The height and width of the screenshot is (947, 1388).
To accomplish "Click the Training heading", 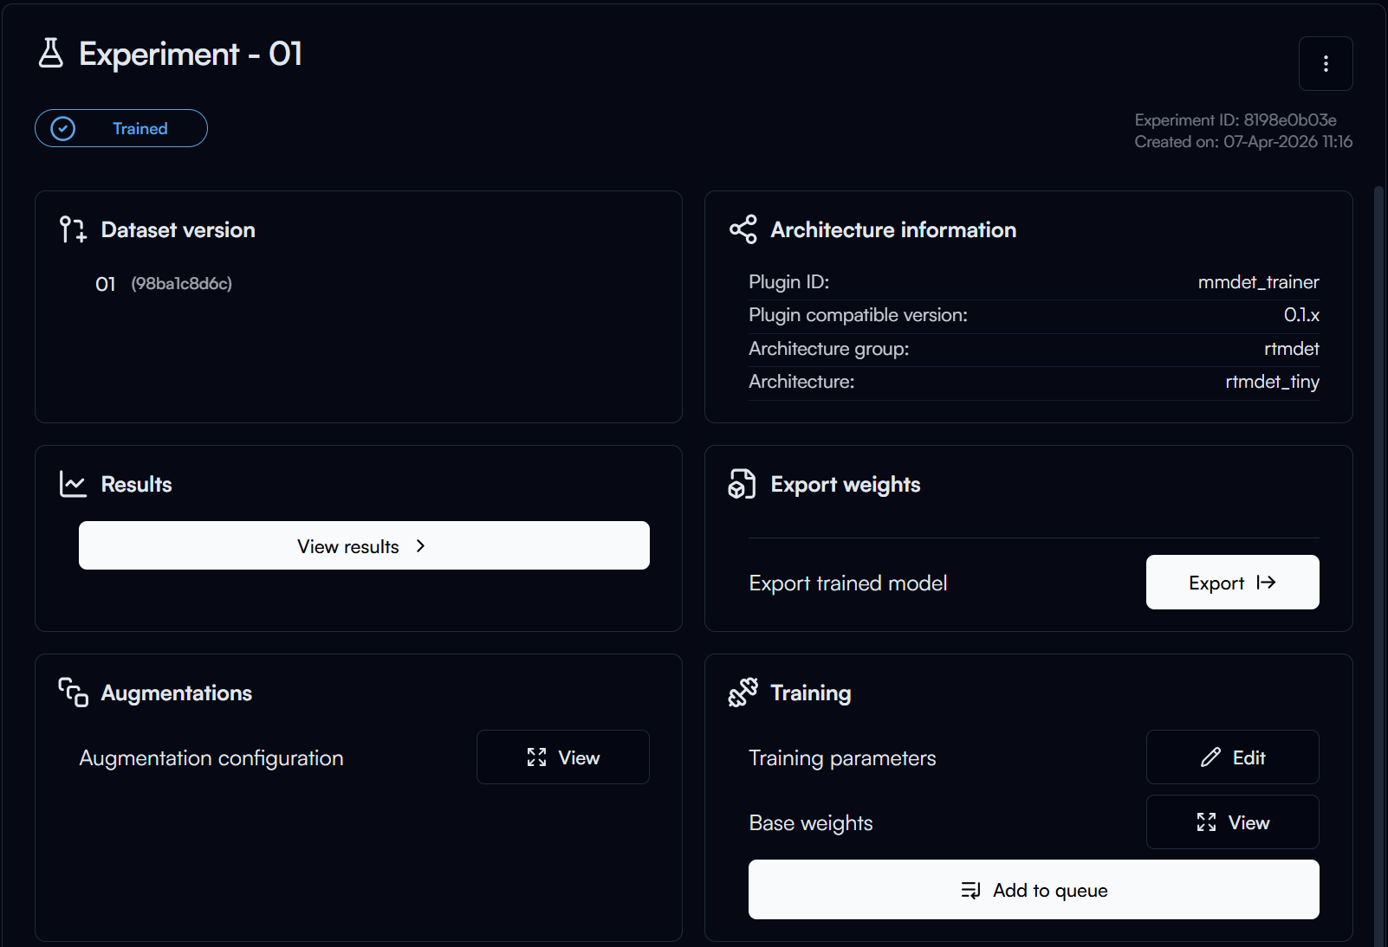I will tap(810, 693).
